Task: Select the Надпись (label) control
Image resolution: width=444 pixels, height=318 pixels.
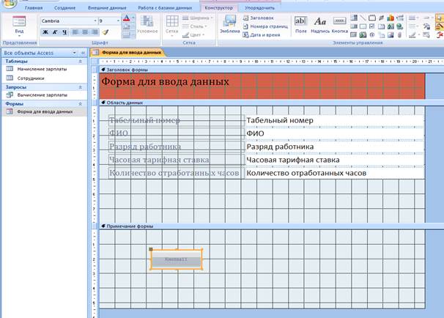Action: (320, 25)
